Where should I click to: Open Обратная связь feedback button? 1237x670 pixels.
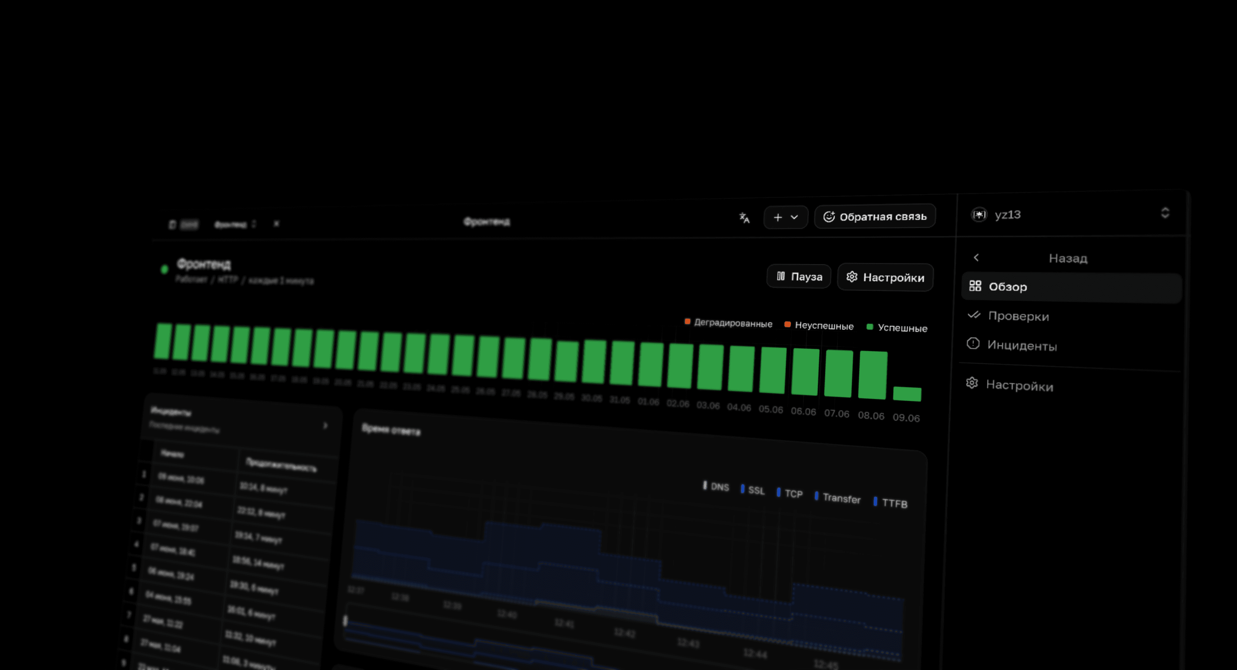875,216
